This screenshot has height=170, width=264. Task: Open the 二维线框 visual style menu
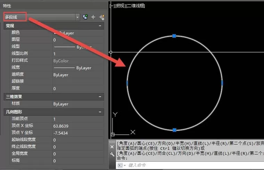tap(135, 6)
